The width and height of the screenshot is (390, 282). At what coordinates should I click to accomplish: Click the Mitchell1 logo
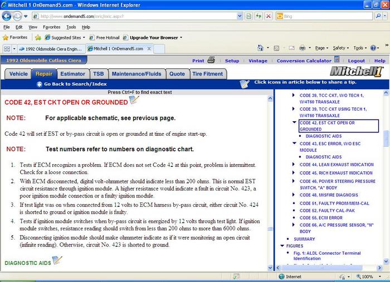coord(356,72)
